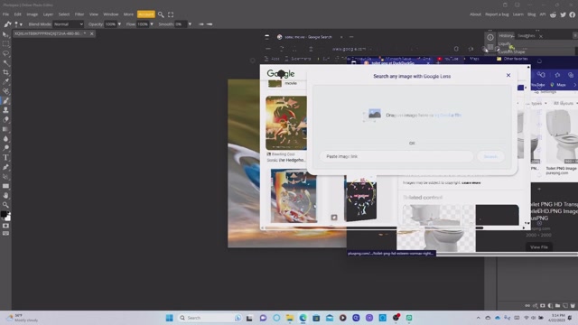Toggle Quick Mask mode
This screenshot has height=325, width=578.
[5, 226]
